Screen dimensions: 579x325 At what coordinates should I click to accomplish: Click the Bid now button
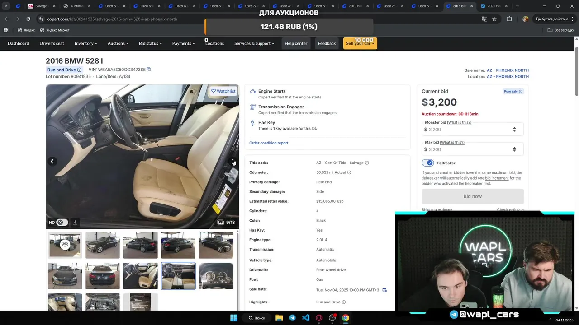click(472, 196)
